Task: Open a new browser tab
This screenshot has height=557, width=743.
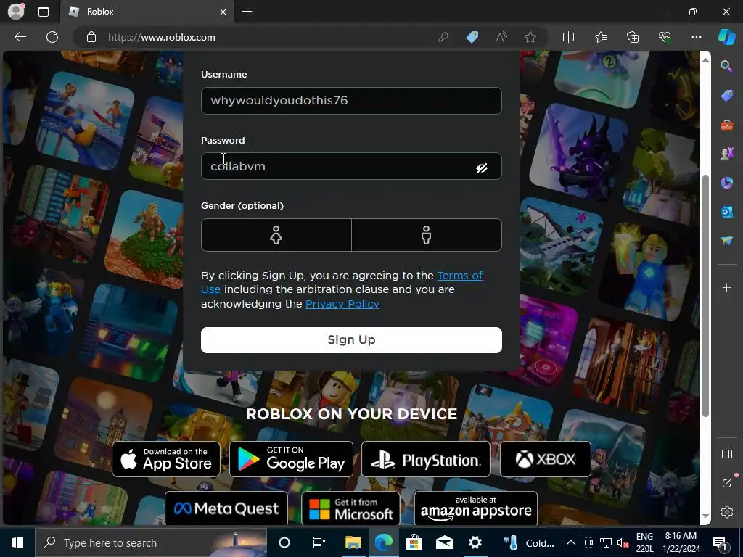Action: (x=247, y=12)
